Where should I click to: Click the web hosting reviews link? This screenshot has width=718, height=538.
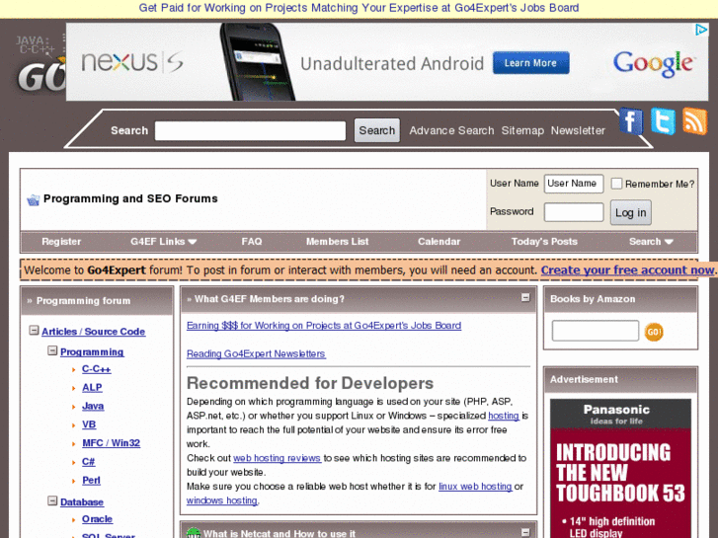click(x=278, y=458)
